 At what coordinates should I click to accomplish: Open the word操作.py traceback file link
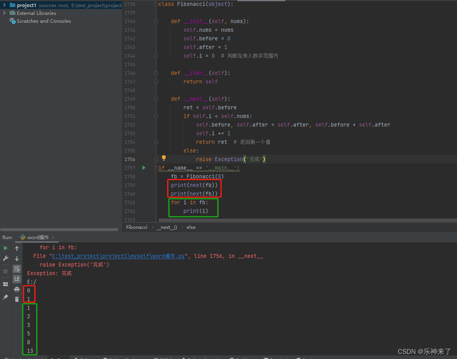tap(118, 256)
